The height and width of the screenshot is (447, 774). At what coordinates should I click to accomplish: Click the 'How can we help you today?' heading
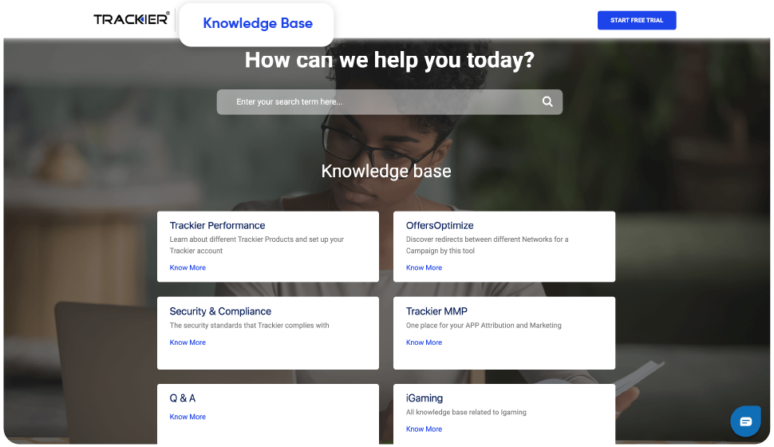[x=389, y=60]
